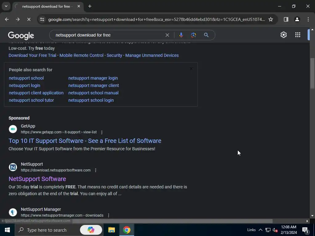315x236 pixels.
Task: Open Google quick settings gear
Action: click(283, 35)
